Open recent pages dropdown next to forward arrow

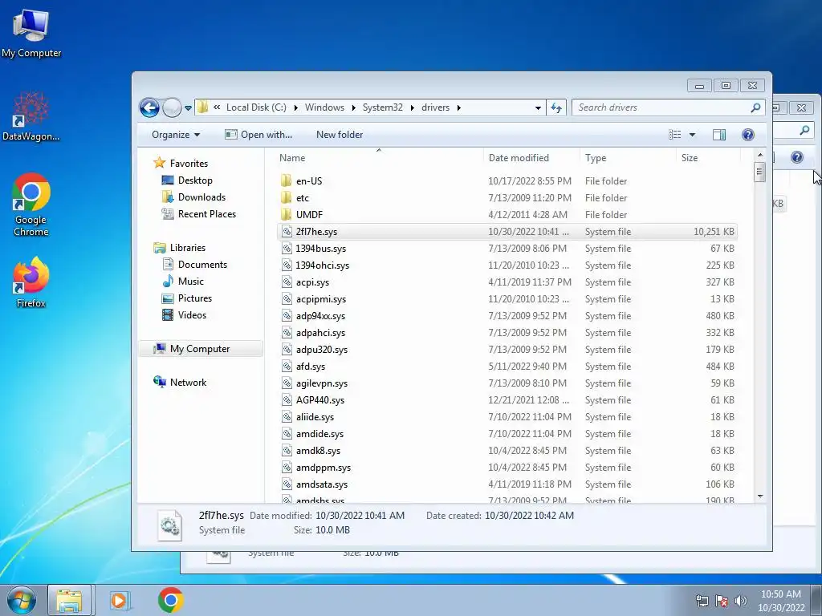tap(188, 108)
